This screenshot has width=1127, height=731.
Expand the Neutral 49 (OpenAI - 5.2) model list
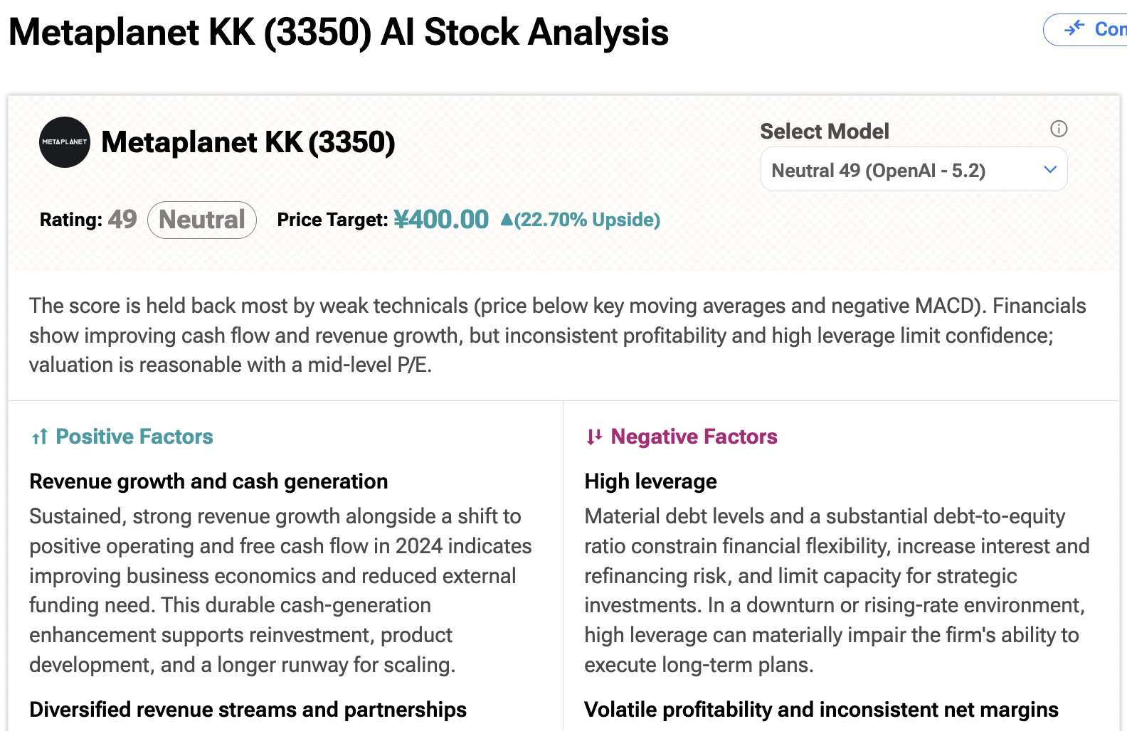(914, 169)
